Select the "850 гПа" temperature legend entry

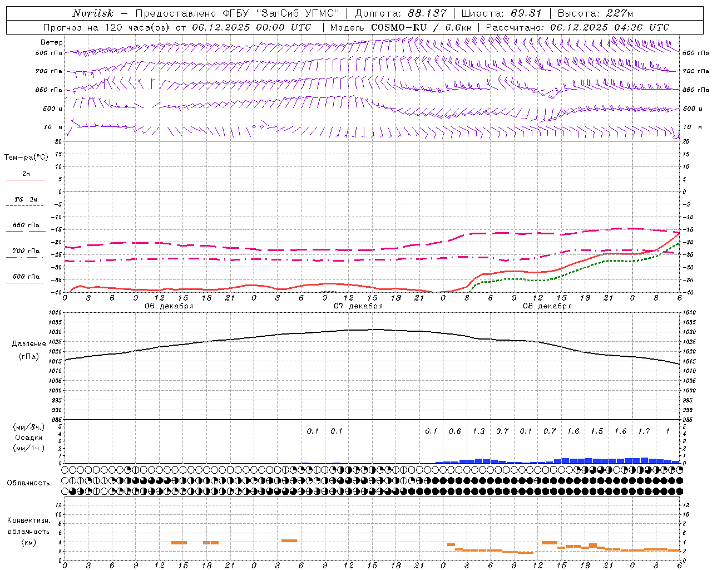[x=26, y=225]
